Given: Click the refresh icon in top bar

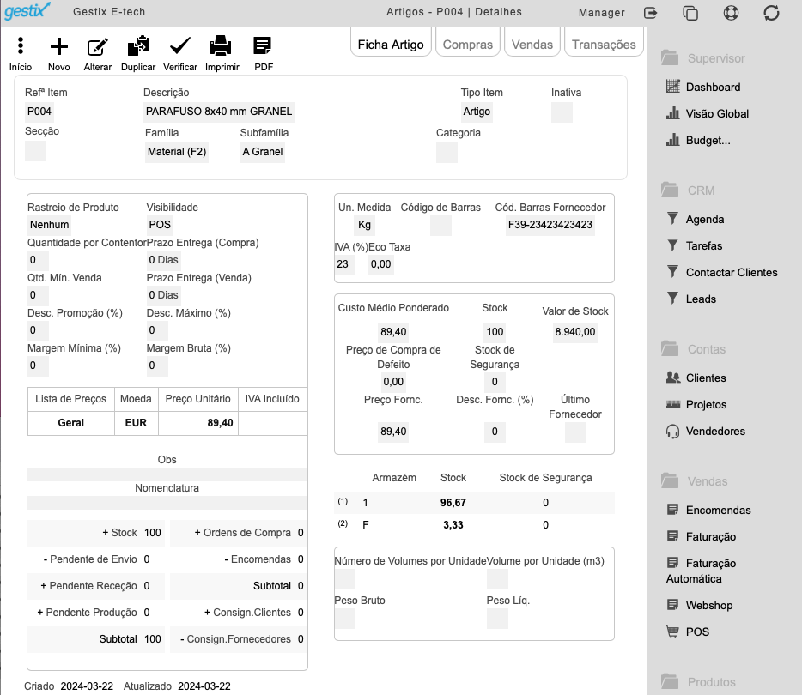Looking at the screenshot, I should click(771, 13).
